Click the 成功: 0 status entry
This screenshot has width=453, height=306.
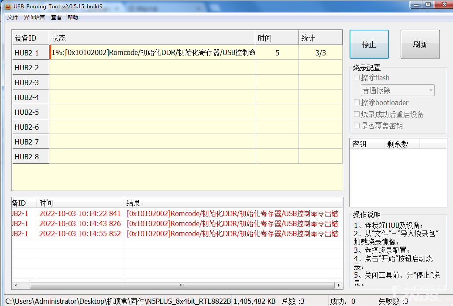(343, 301)
